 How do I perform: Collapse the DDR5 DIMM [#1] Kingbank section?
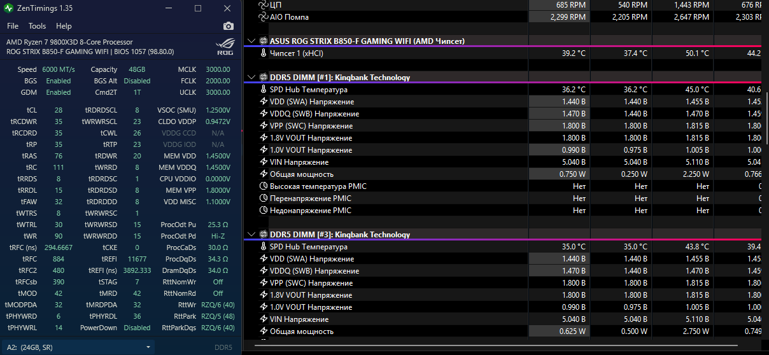click(x=251, y=78)
